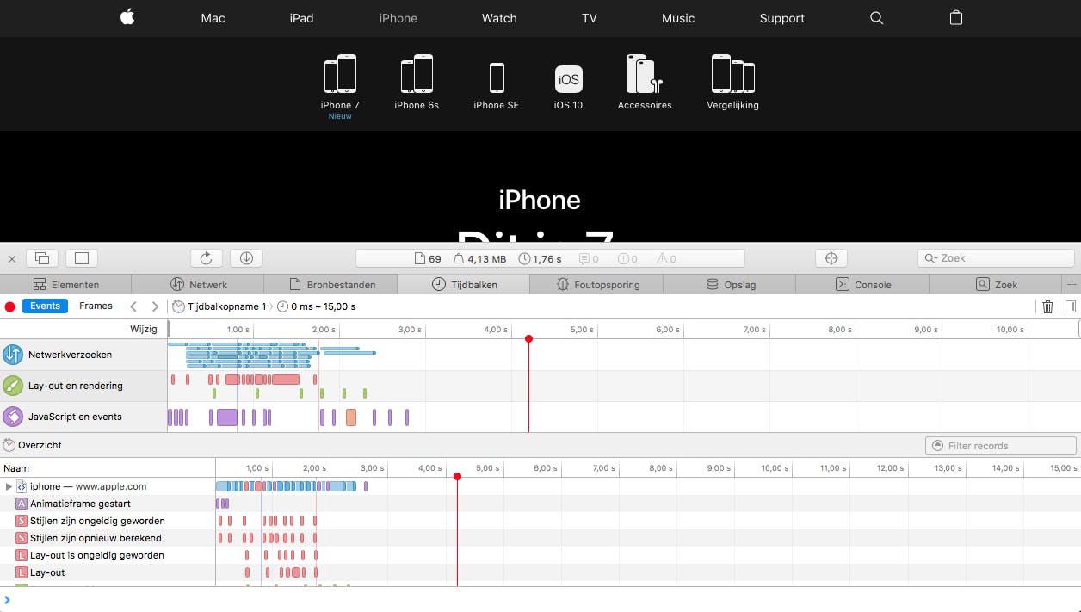Image resolution: width=1081 pixels, height=612 pixels.
Task: Click the resources count 69 indicator
Action: [428, 258]
